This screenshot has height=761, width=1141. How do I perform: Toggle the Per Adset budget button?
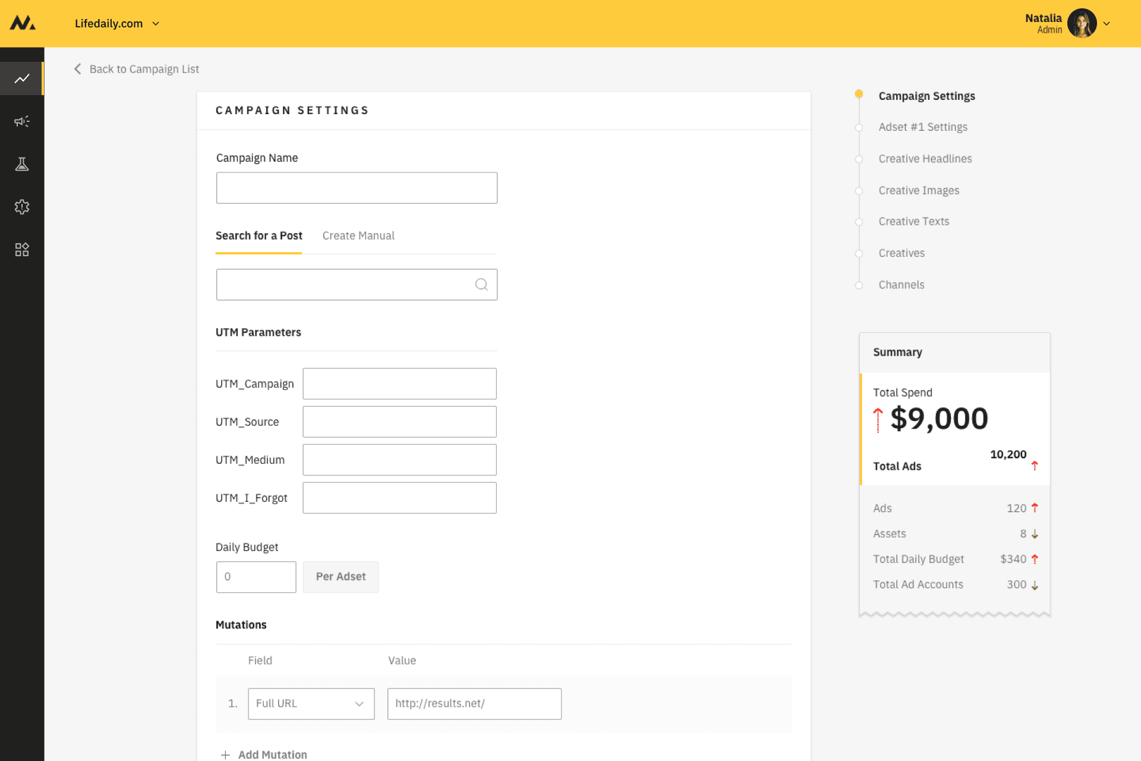(x=341, y=577)
